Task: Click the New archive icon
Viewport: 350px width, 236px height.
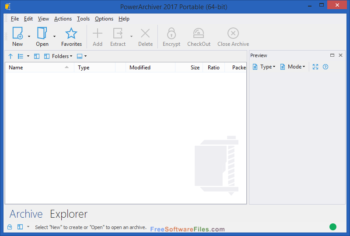Action: [17, 33]
